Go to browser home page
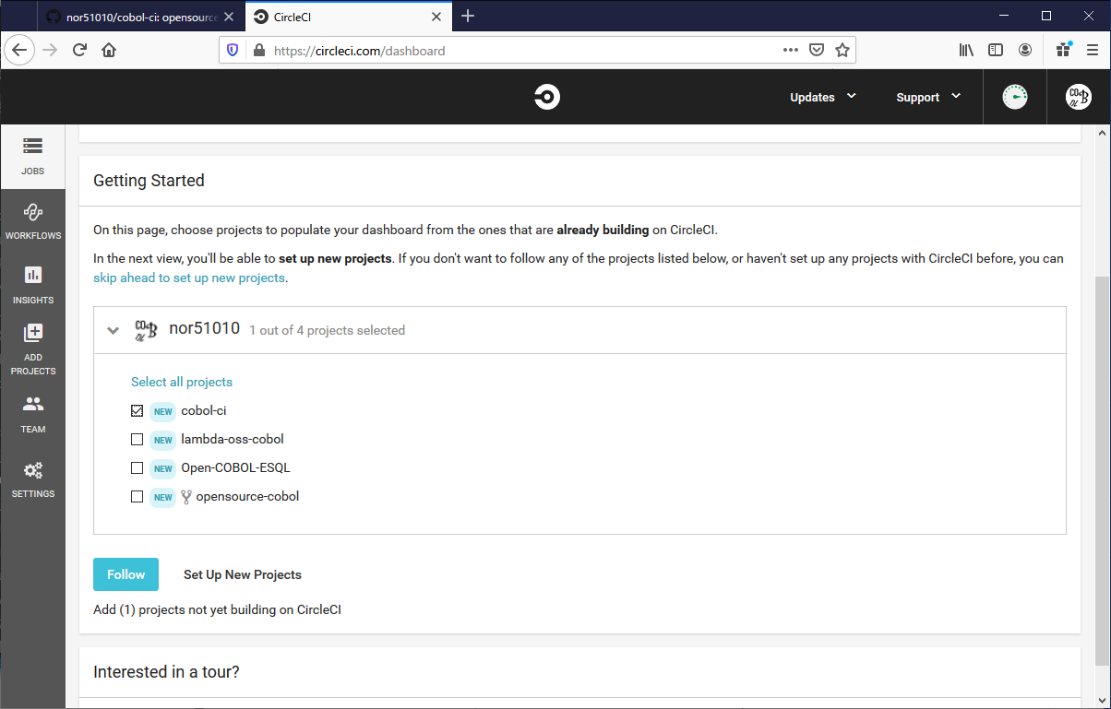1111x709 pixels. [x=109, y=50]
